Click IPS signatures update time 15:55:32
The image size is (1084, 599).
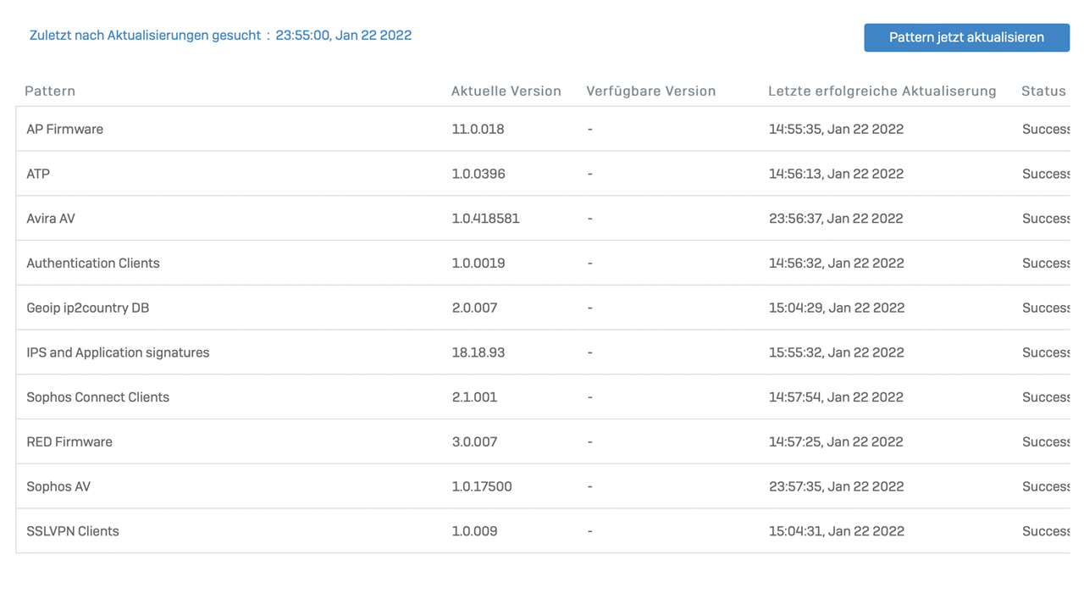point(837,352)
